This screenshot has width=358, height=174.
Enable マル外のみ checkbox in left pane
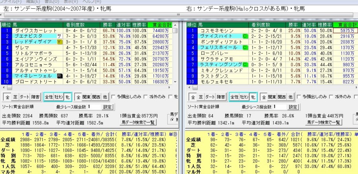coord(146,97)
